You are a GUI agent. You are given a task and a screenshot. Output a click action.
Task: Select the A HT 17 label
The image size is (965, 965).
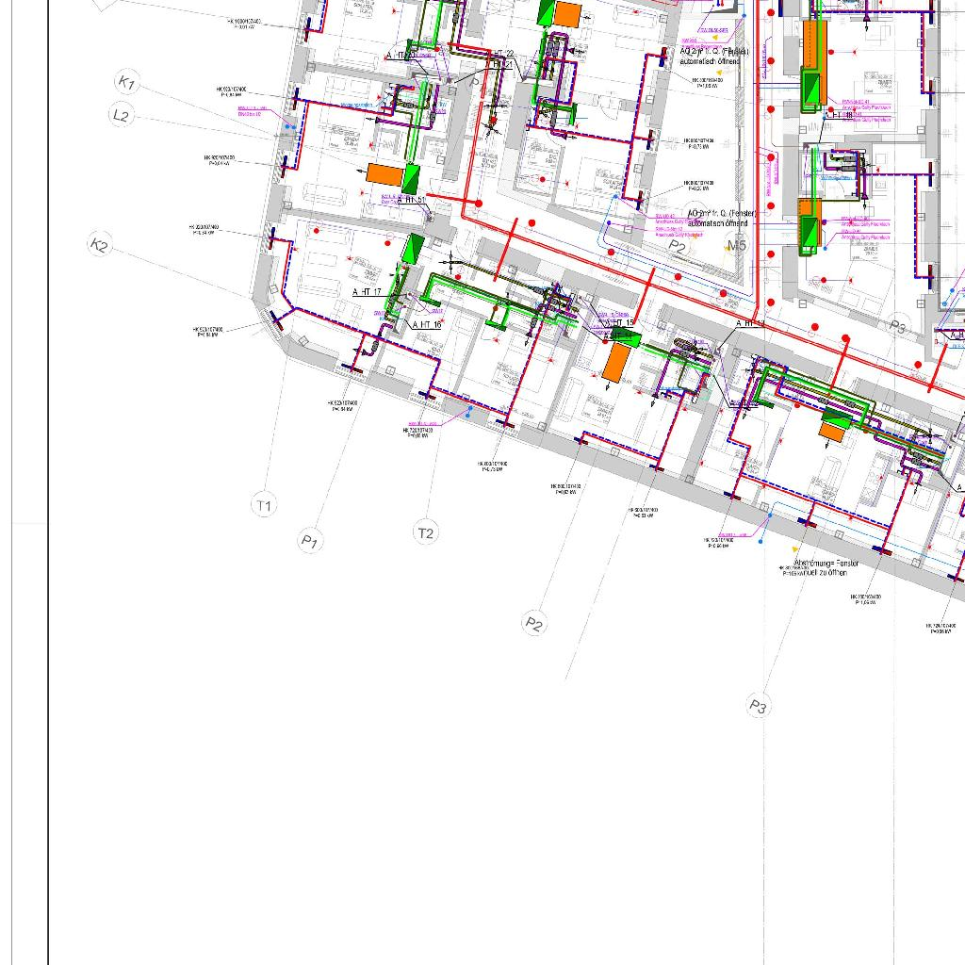point(368,292)
